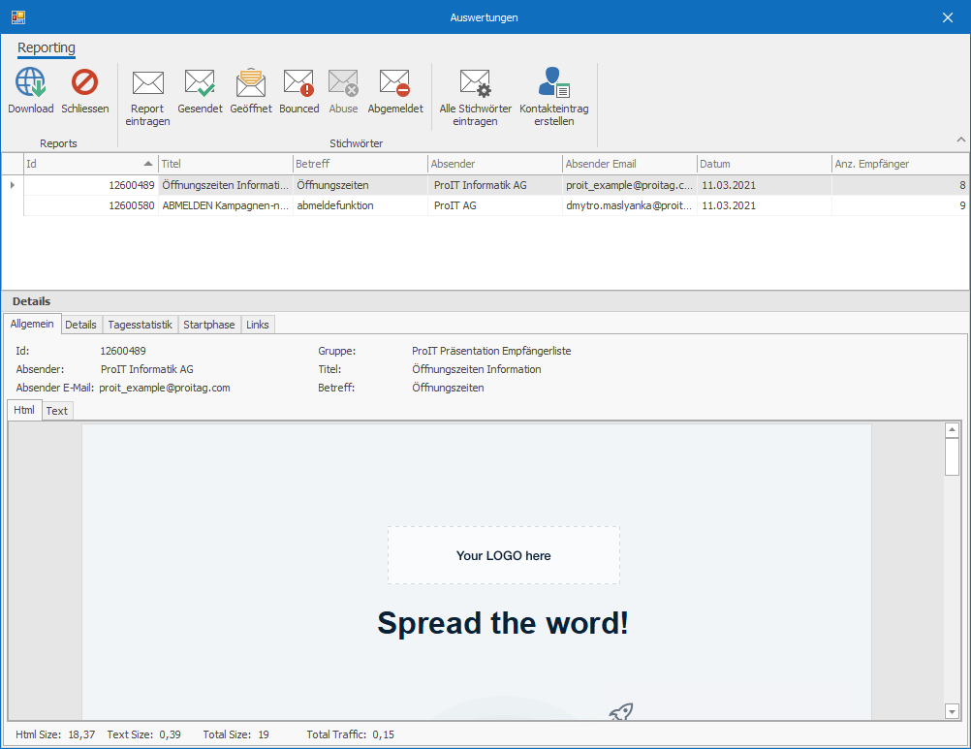The height and width of the screenshot is (749, 971).
Task: Click 'dmytro.maslyanka@proit...' email cell
Action: pos(629,205)
